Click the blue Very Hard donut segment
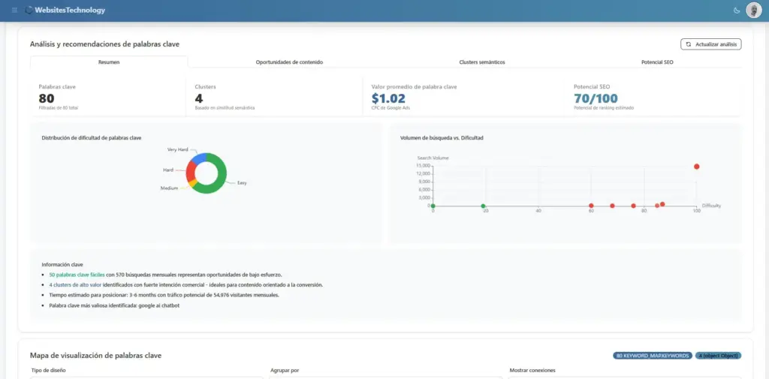769x379 pixels. [x=198, y=158]
